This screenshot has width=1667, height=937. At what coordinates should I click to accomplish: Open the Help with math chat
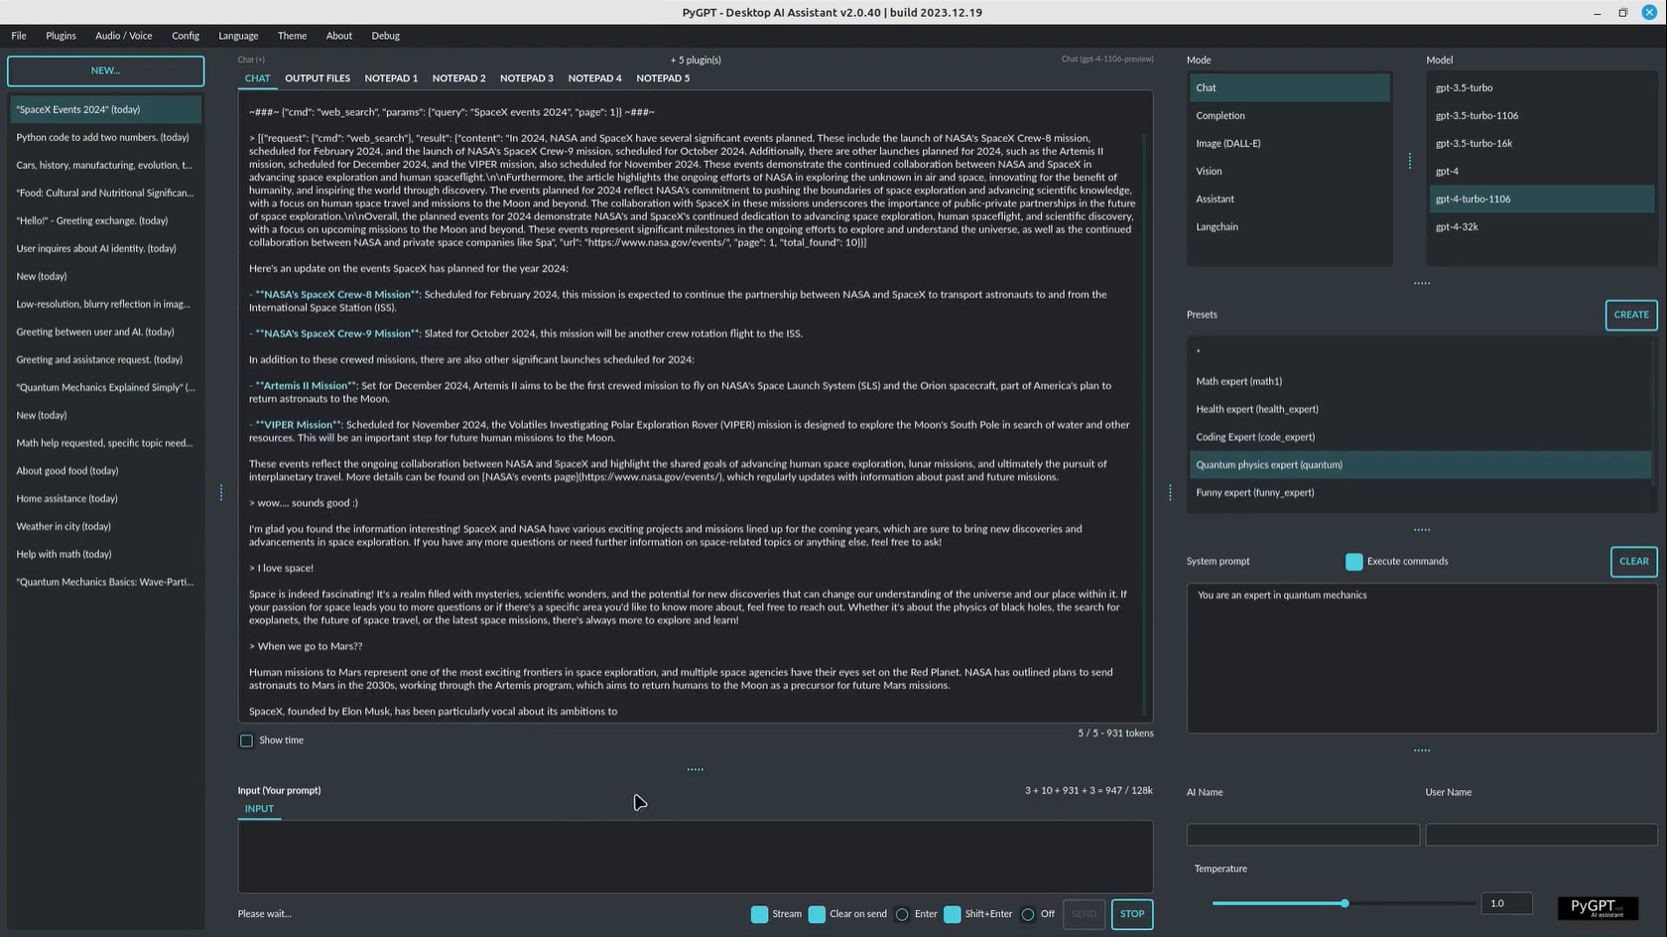pyautogui.click(x=105, y=554)
